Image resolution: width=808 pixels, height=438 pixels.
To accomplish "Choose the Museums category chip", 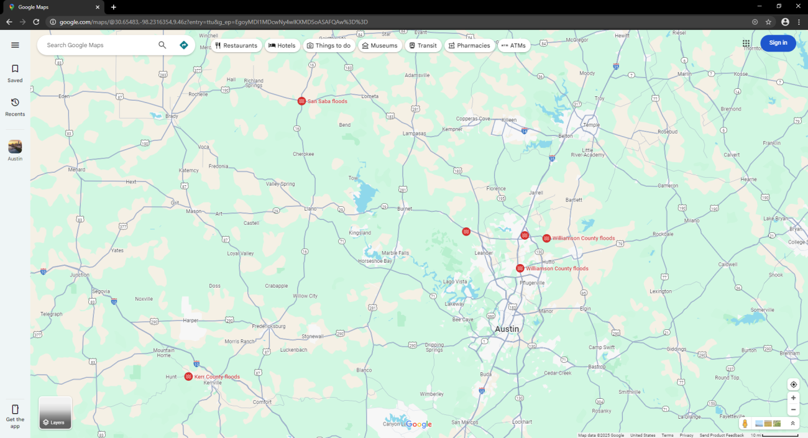I will coord(380,45).
